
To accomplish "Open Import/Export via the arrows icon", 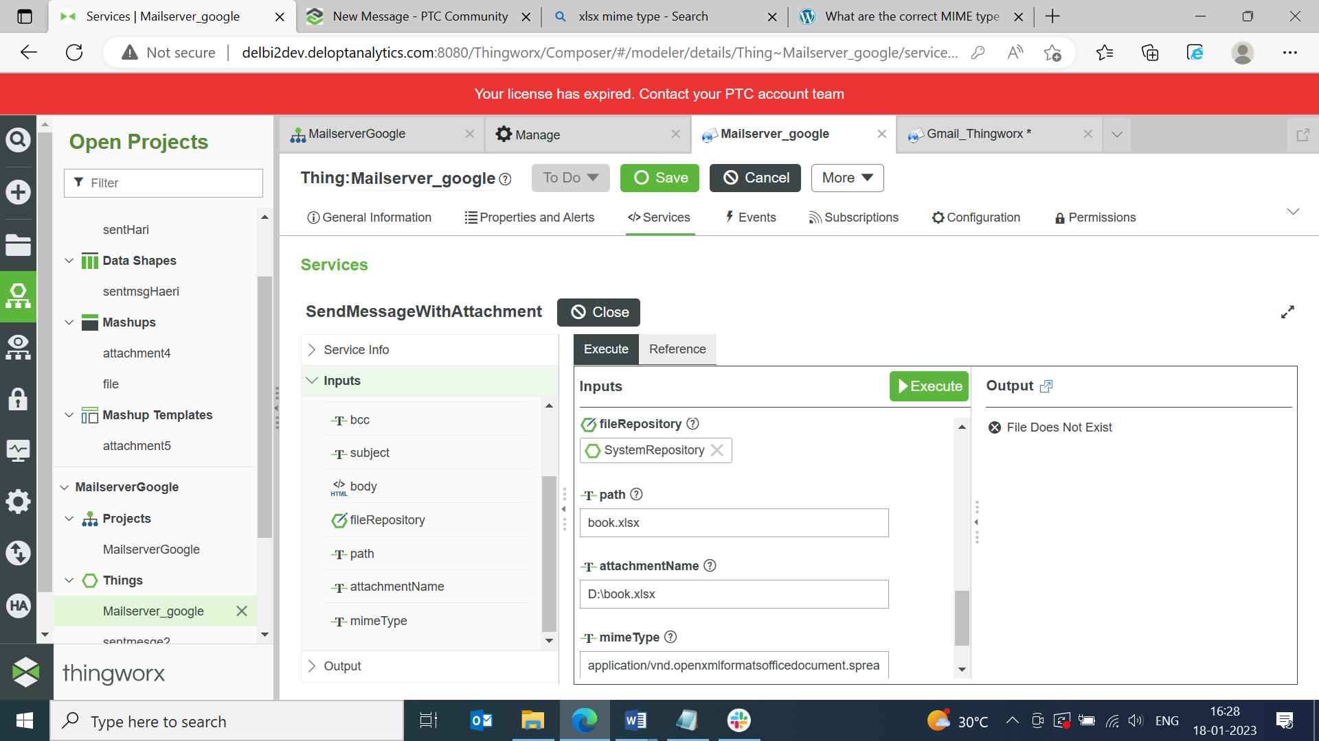I will pyautogui.click(x=18, y=553).
